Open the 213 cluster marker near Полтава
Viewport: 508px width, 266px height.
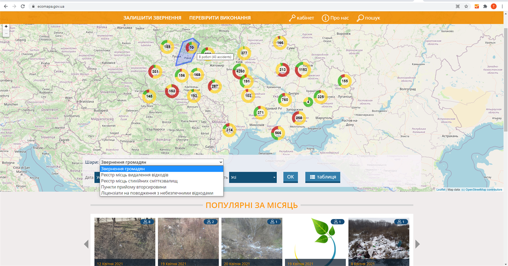coord(282,70)
